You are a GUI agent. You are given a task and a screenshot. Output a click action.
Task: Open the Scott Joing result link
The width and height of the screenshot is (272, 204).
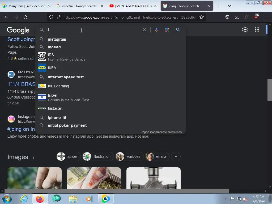click(21, 39)
